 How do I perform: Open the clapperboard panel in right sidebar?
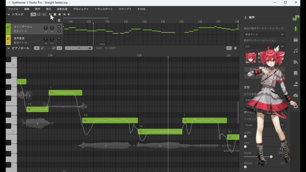[296, 40]
